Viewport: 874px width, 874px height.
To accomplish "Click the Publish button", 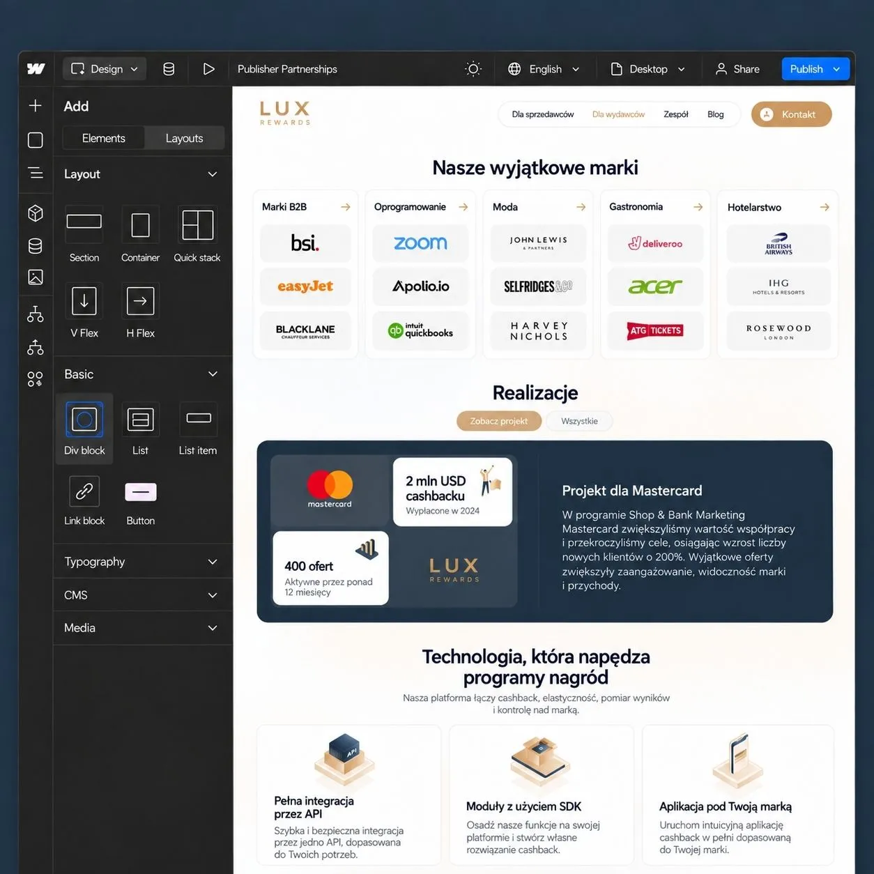I will click(815, 68).
